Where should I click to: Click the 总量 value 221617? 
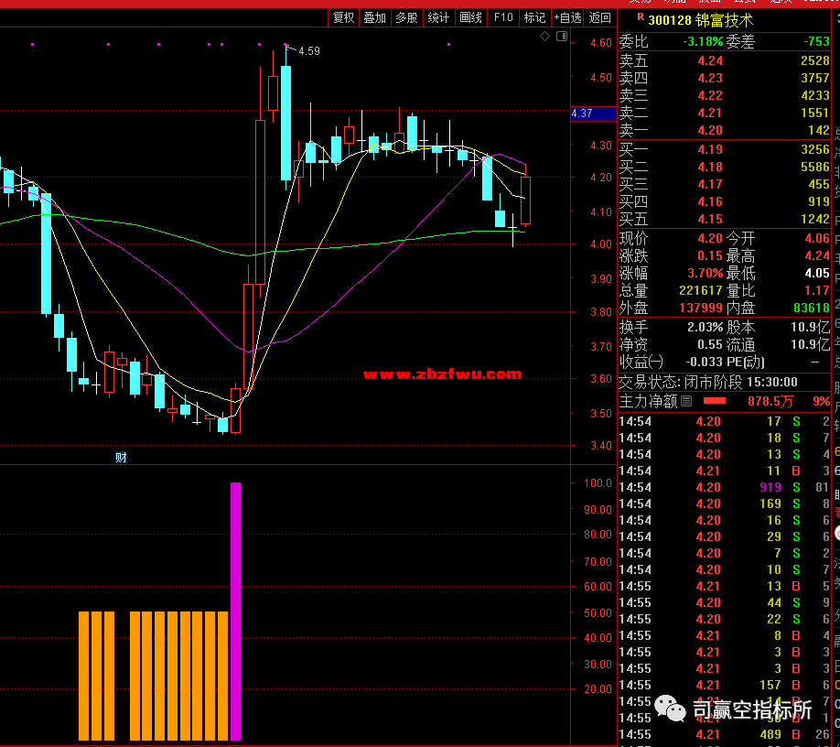(x=701, y=290)
